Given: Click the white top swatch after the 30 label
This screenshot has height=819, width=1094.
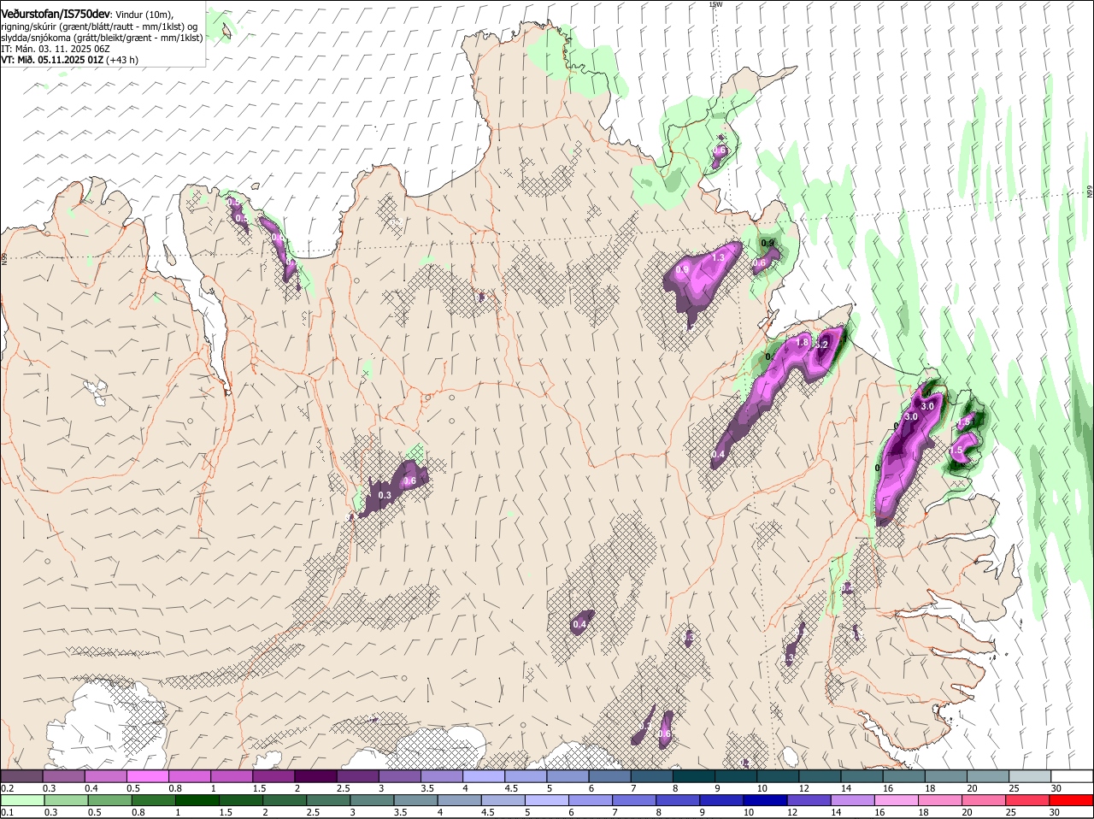Looking at the screenshot, I should (x=1072, y=775).
